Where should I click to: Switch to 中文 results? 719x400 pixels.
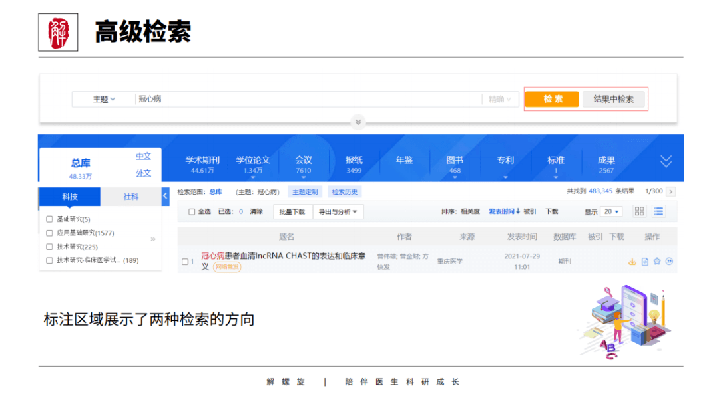(143, 157)
